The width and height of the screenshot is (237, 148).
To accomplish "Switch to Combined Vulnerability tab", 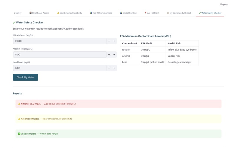I will tap(69, 13).
